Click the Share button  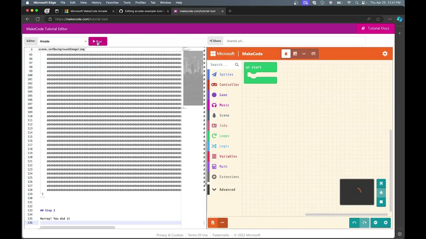click(x=215, y=41)
